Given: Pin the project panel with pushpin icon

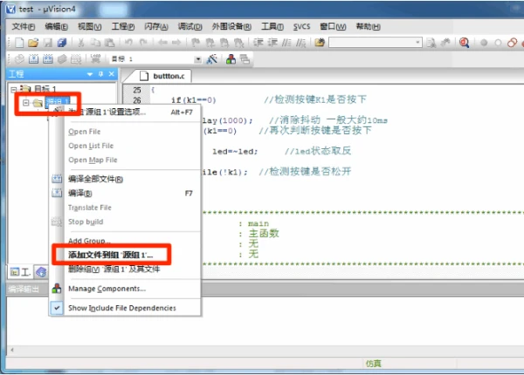Looking at the screenshot, I should pos(100,74).
